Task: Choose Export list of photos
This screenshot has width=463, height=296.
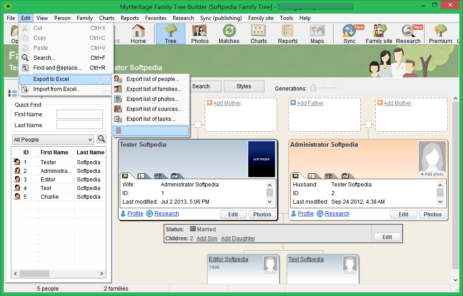Action: 151,99
